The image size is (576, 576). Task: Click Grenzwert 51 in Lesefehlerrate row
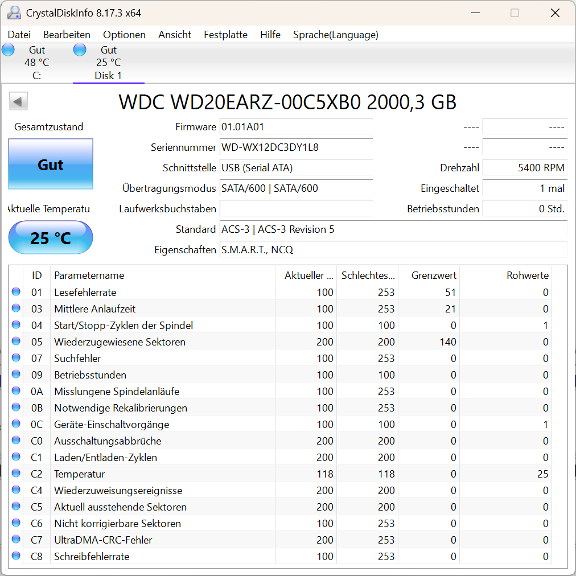(x=450, y=293)
